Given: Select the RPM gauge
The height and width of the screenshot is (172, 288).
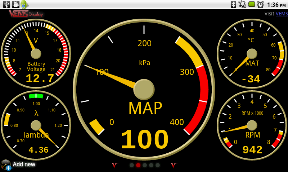Looking at the screenshot, I should (252, 125).
